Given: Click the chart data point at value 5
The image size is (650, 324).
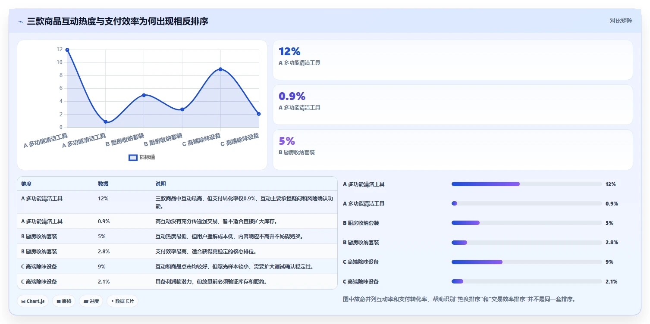Looking at the screenshot, I should point(144,95).
